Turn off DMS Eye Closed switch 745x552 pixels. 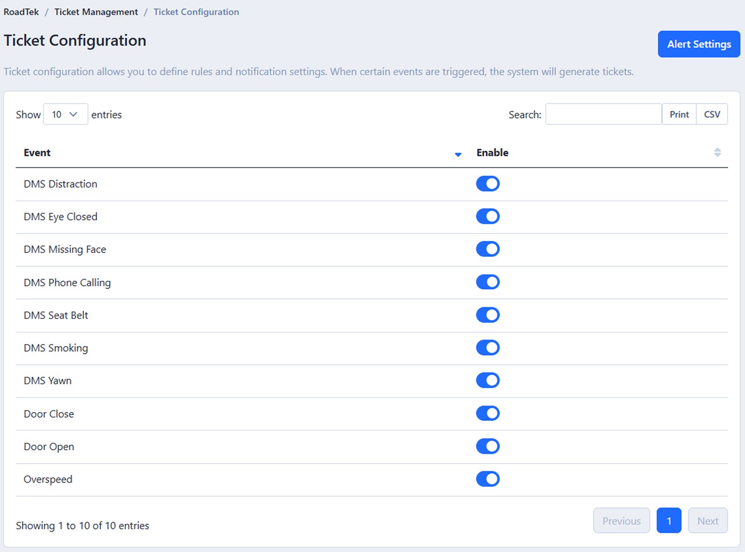488,216
